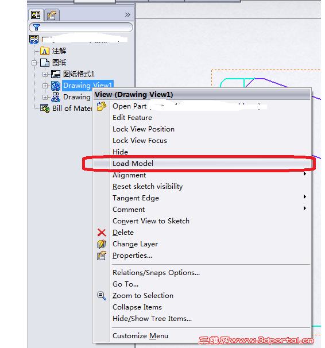Open Hide/Show Tree Items...
325x348 pixels.
pos(152,319)
